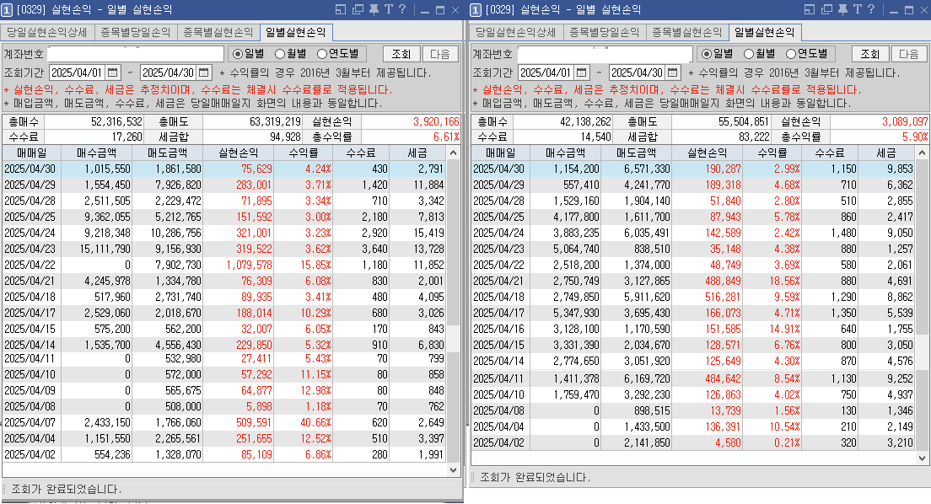Viewport: 931px width, 504px height.
Task: Maximize the right window
Action: pyautogui.click(x=909, y=10)
